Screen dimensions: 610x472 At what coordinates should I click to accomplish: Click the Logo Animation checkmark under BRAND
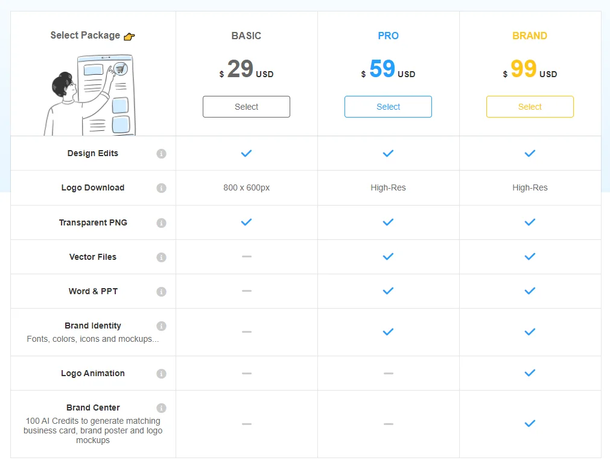[x=530, y=373]
